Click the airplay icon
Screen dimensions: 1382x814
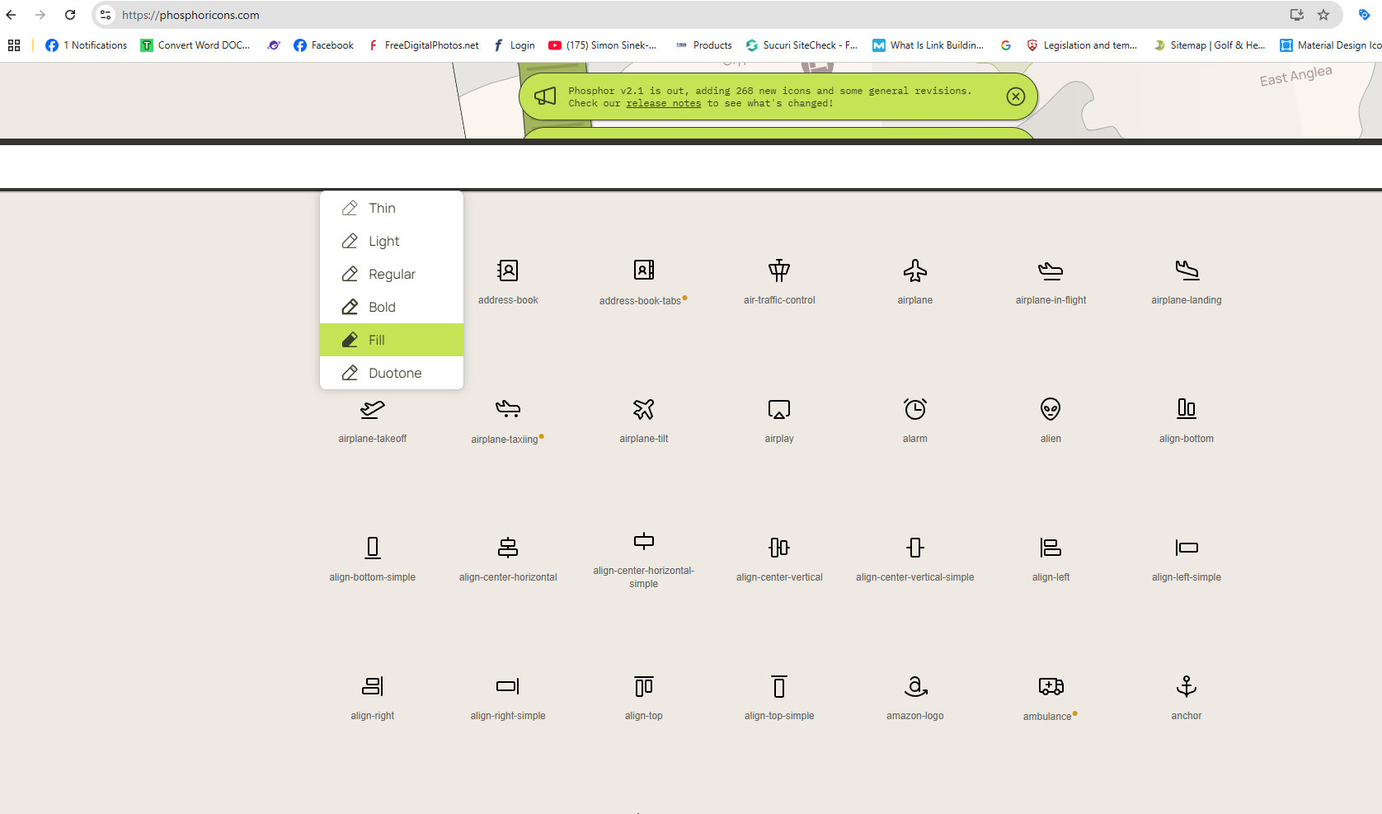click(778, 409)
